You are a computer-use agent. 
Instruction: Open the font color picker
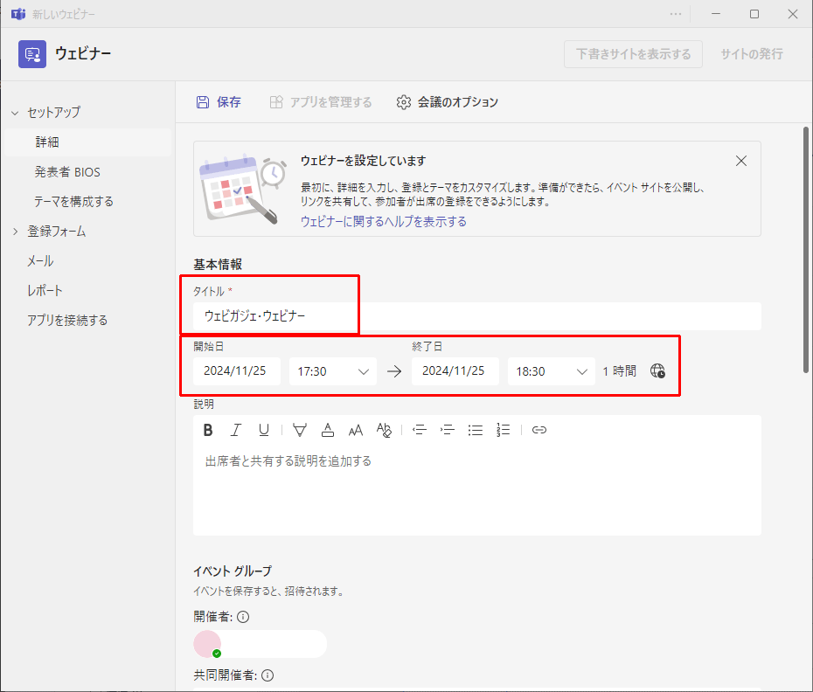[328, 430]
